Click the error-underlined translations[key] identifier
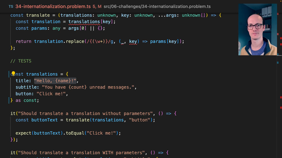Image resolution: width=282 pixels, height=158 pixels. tap(84, 22)
